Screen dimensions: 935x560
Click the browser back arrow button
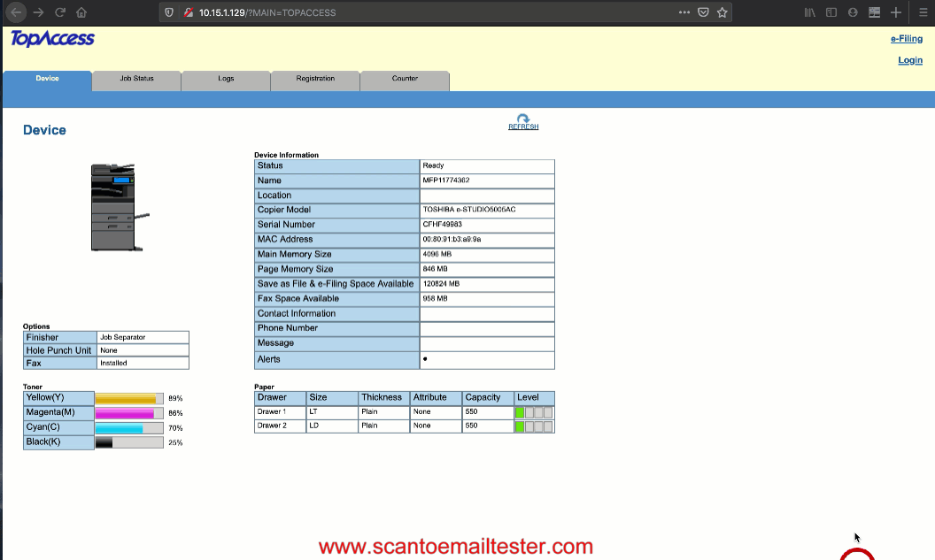16,12
